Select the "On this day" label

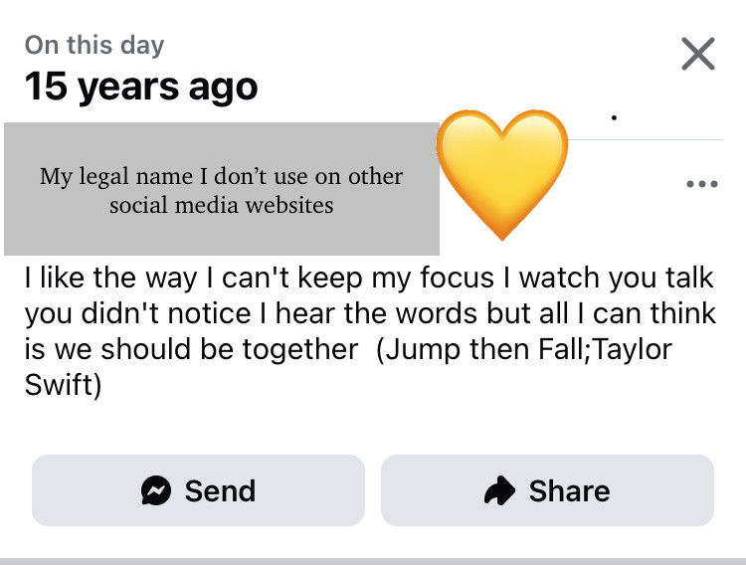click(x=94, y=46)
